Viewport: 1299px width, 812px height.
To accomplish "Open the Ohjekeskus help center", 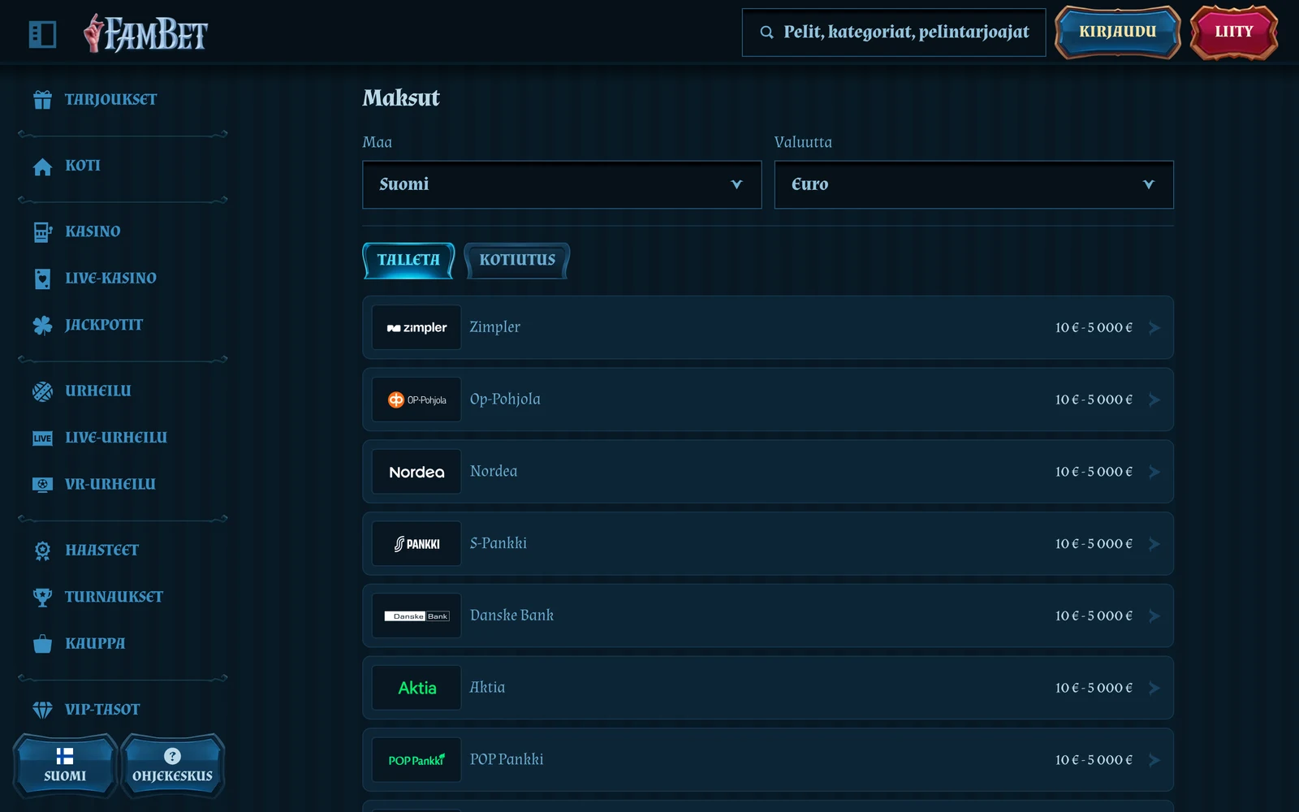I will tap(172, 766).
